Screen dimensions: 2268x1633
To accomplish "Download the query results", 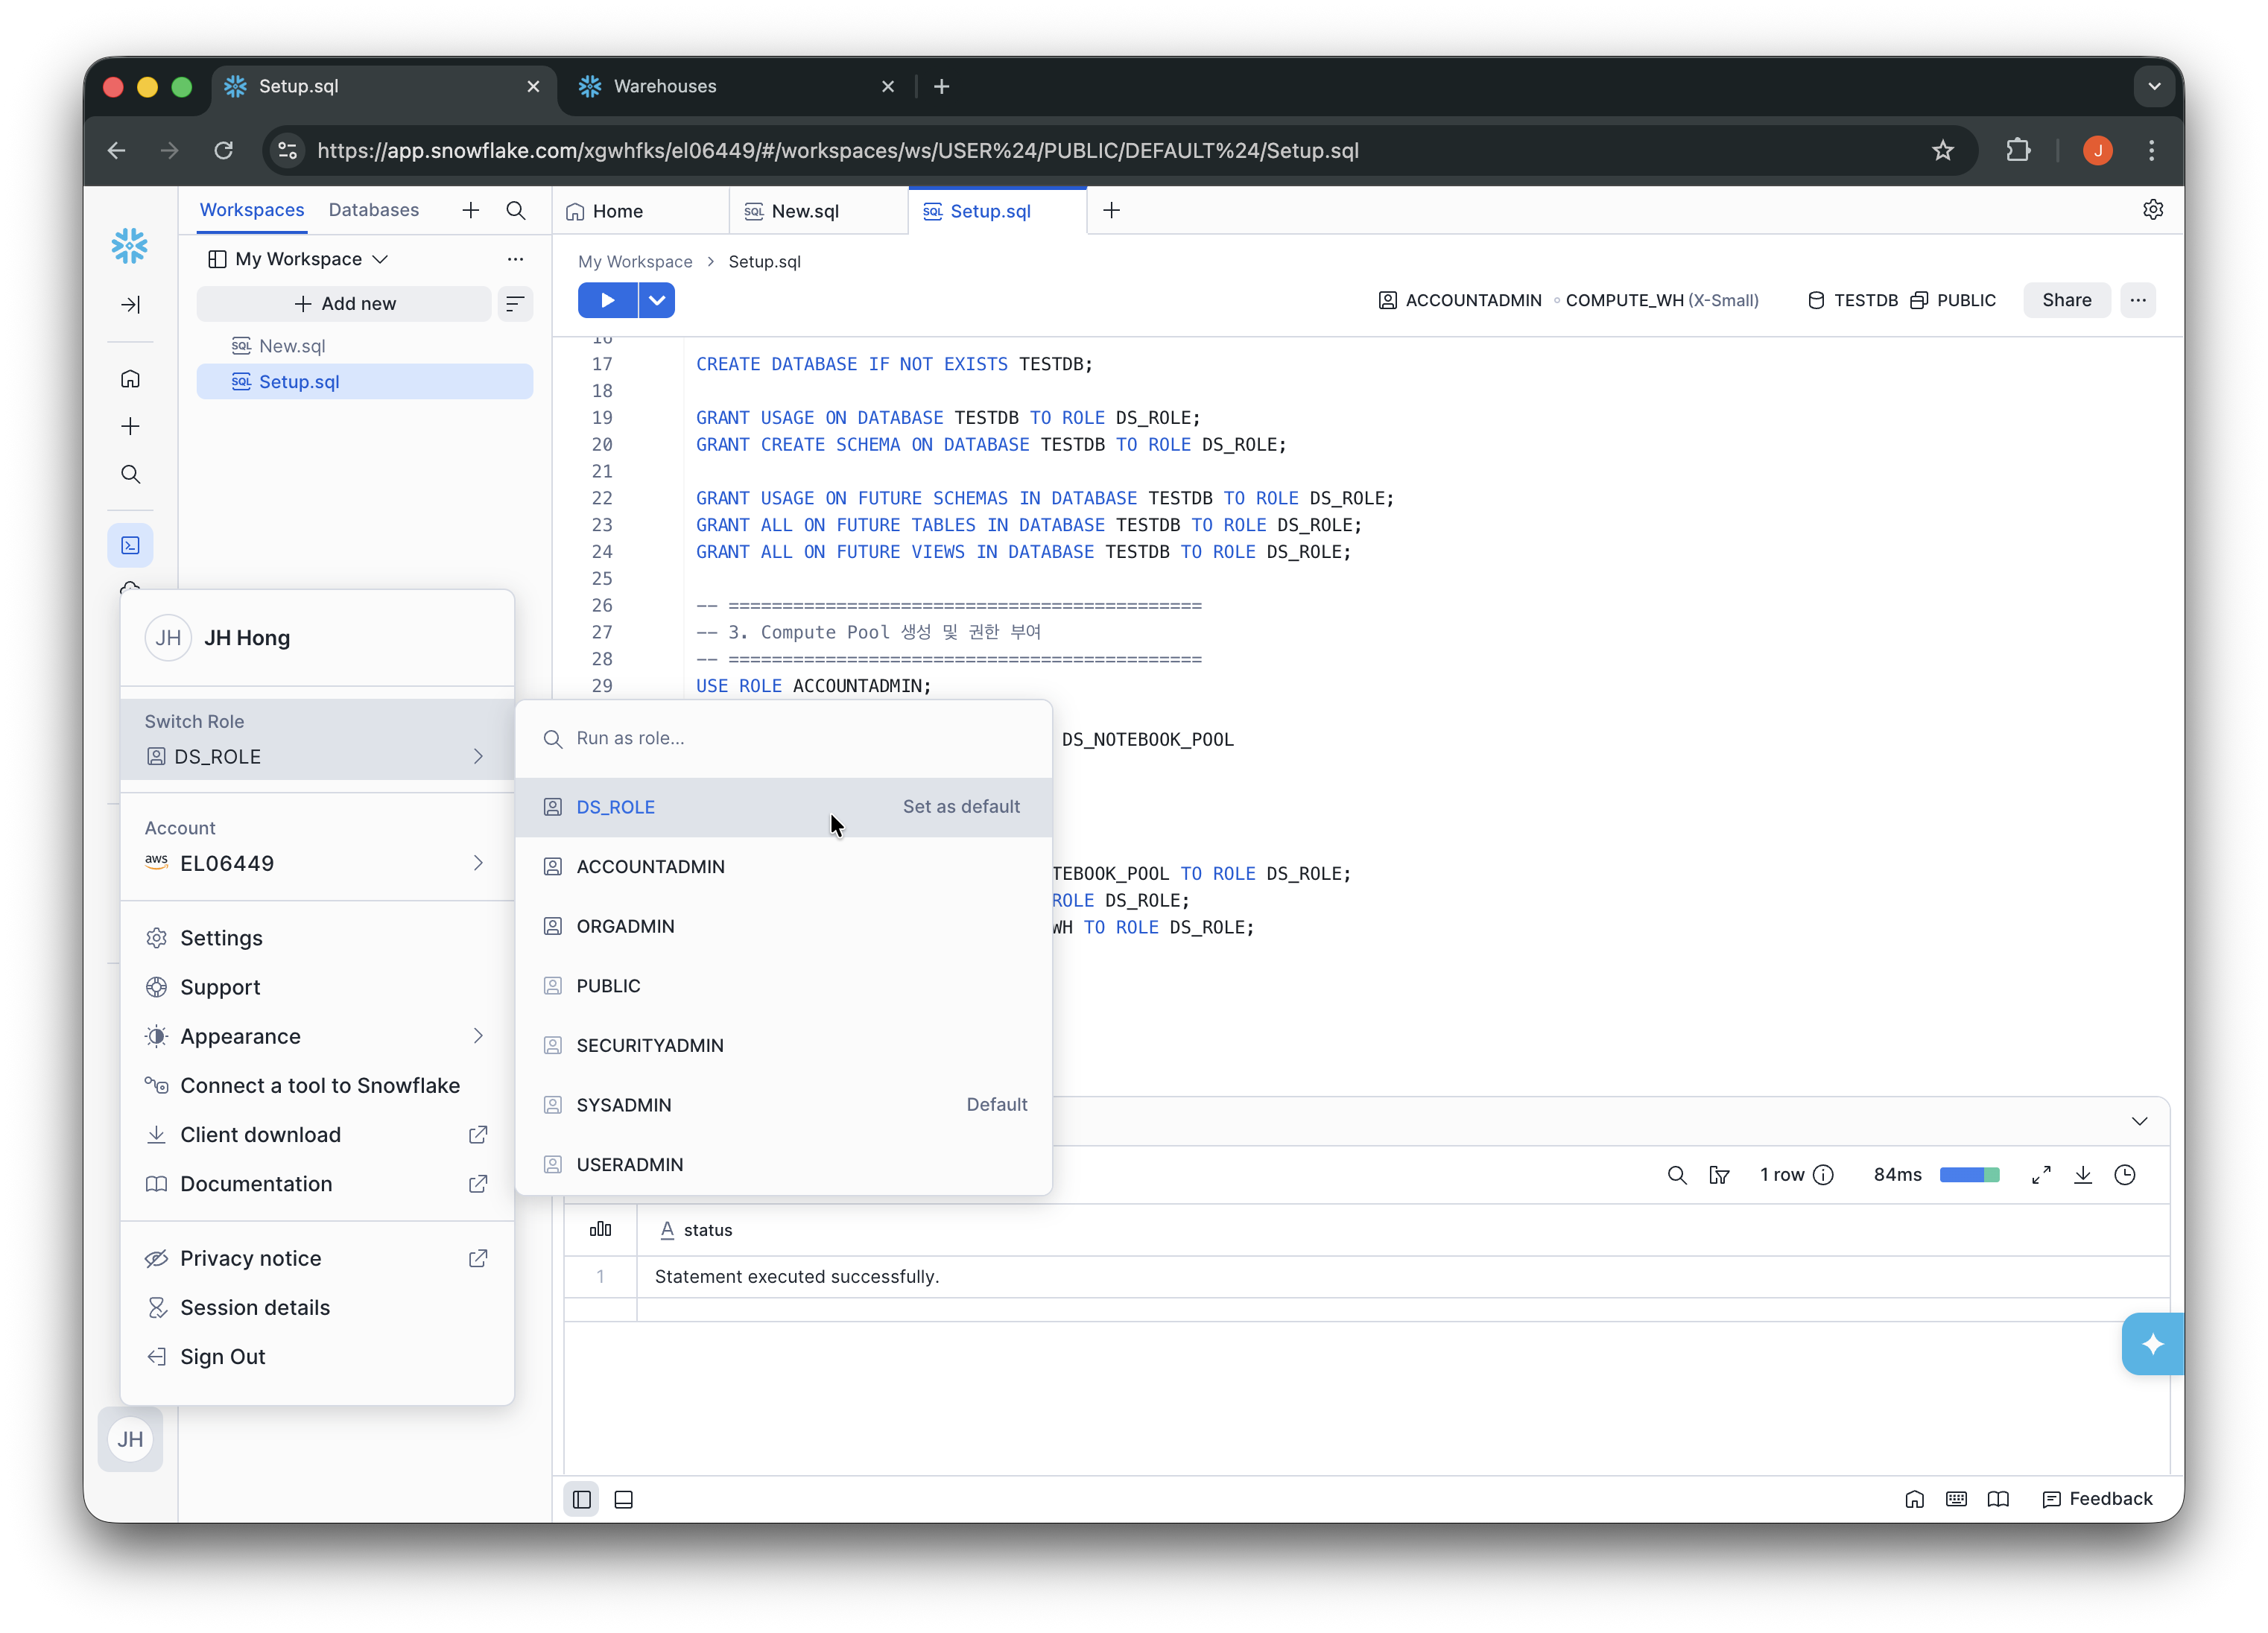I will click(2083, 1174).
